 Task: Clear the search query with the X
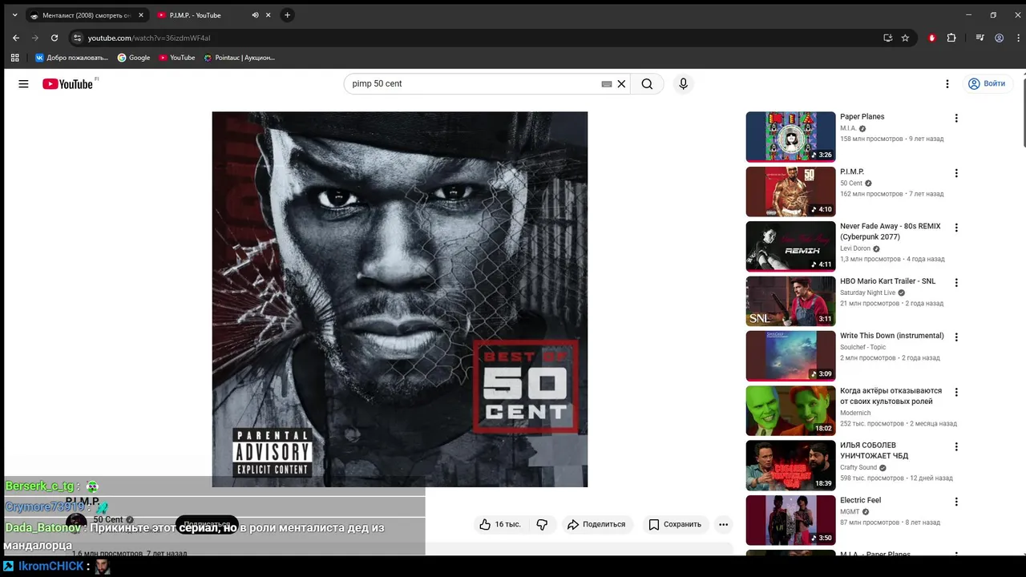click(x=621, y=83)
